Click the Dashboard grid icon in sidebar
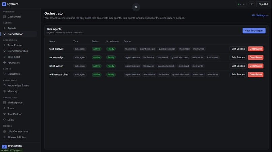 4,17
